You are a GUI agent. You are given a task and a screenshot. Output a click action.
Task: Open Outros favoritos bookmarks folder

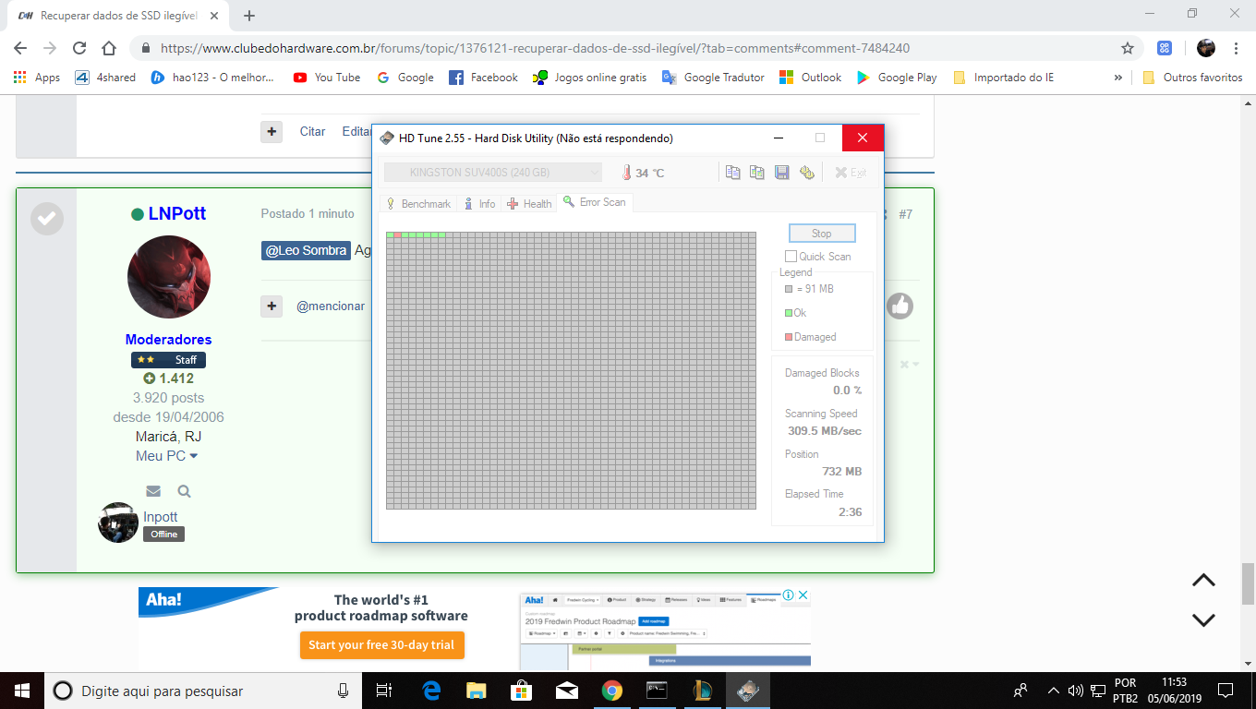pos(1192,78)
